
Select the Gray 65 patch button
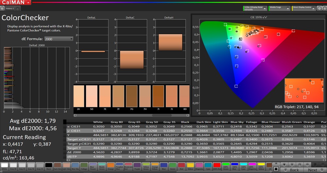coord(22,166)
